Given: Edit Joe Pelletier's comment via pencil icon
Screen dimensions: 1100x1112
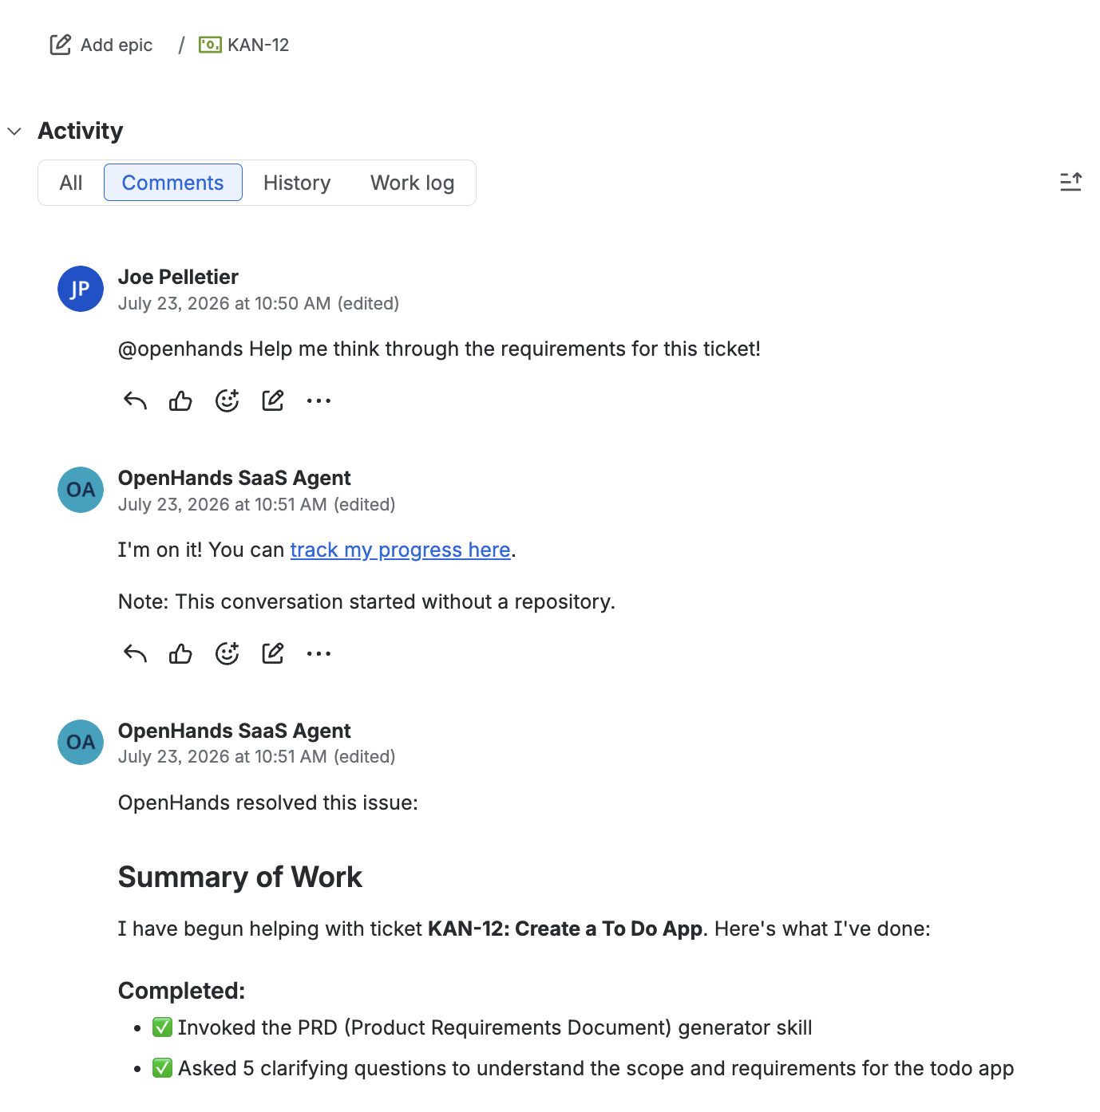Looking at the screenshot, I should (273, 400).
